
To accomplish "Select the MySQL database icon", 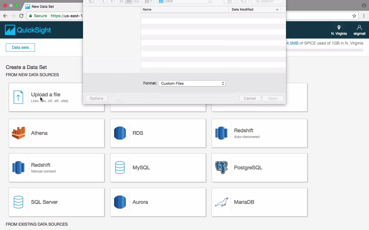I will click(120, 168).
